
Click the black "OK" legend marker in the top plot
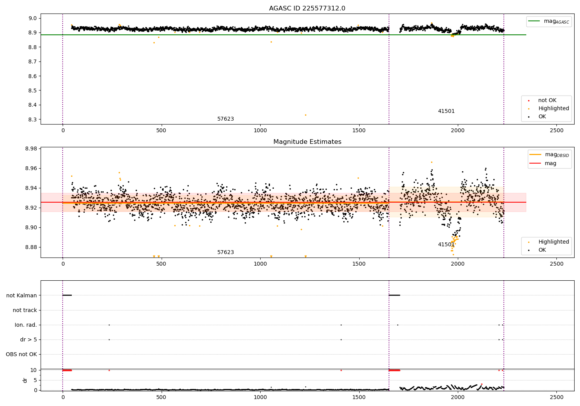click(529, 117)
